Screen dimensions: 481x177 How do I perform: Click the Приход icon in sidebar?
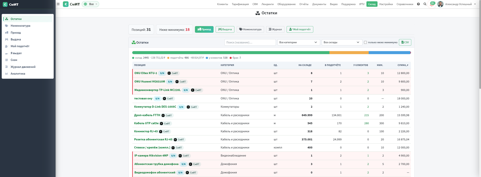click(x=7, y=33)
